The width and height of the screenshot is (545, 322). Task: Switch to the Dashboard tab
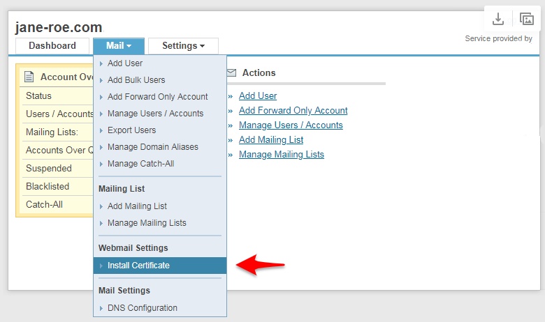52,46
